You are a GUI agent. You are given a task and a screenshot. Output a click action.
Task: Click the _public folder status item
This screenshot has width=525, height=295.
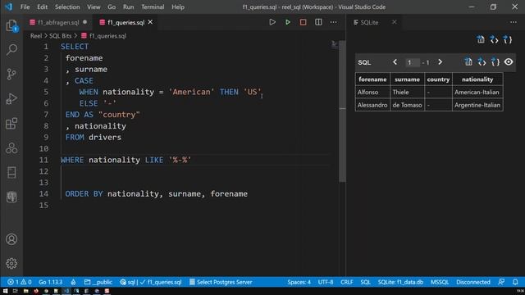point(98,282)
